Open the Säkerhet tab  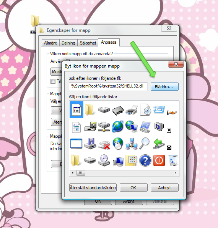click(88, 43)
